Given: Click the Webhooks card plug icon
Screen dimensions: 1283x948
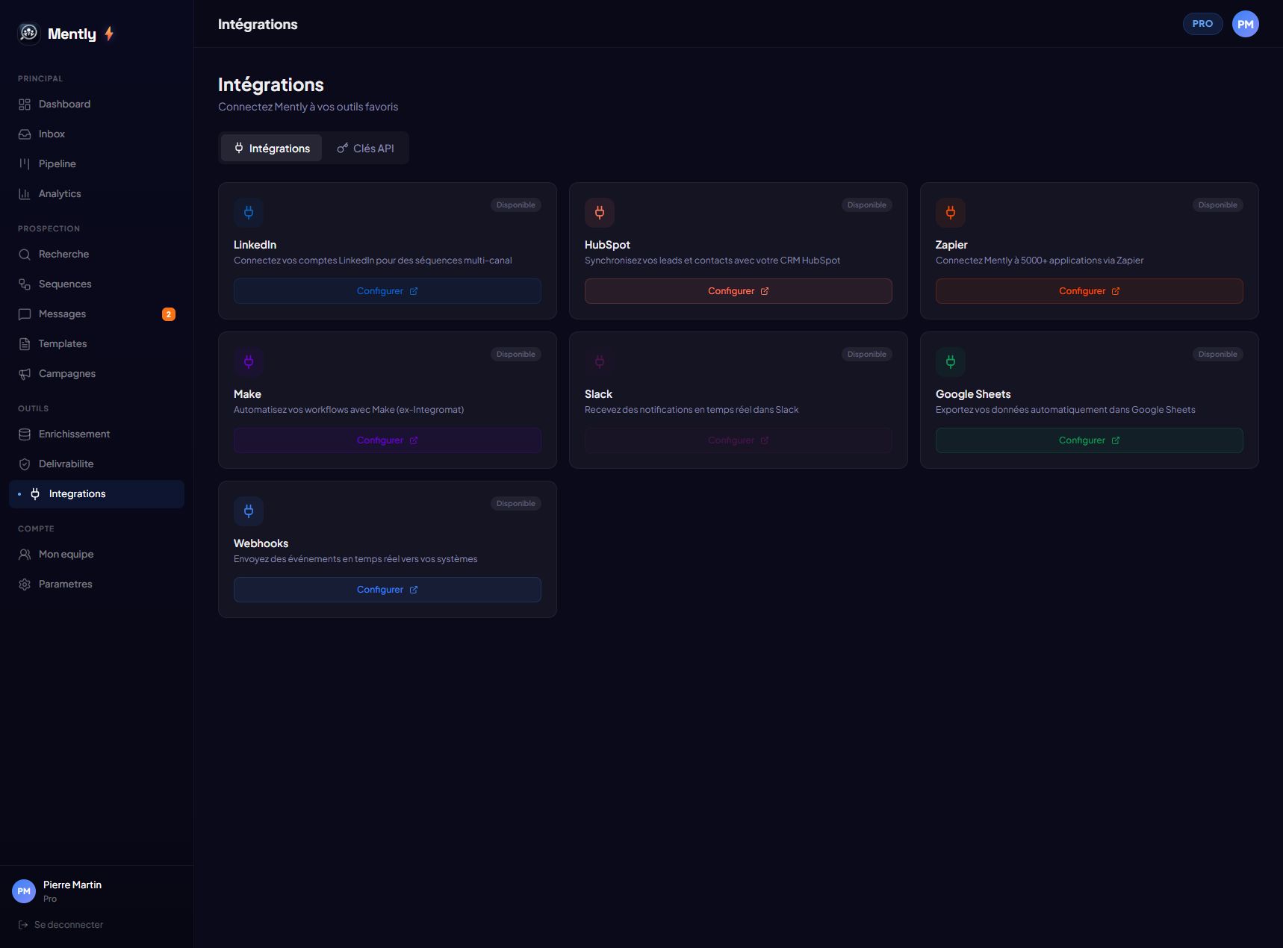Looking at the screenshot, I should click(x=249, y=511).
